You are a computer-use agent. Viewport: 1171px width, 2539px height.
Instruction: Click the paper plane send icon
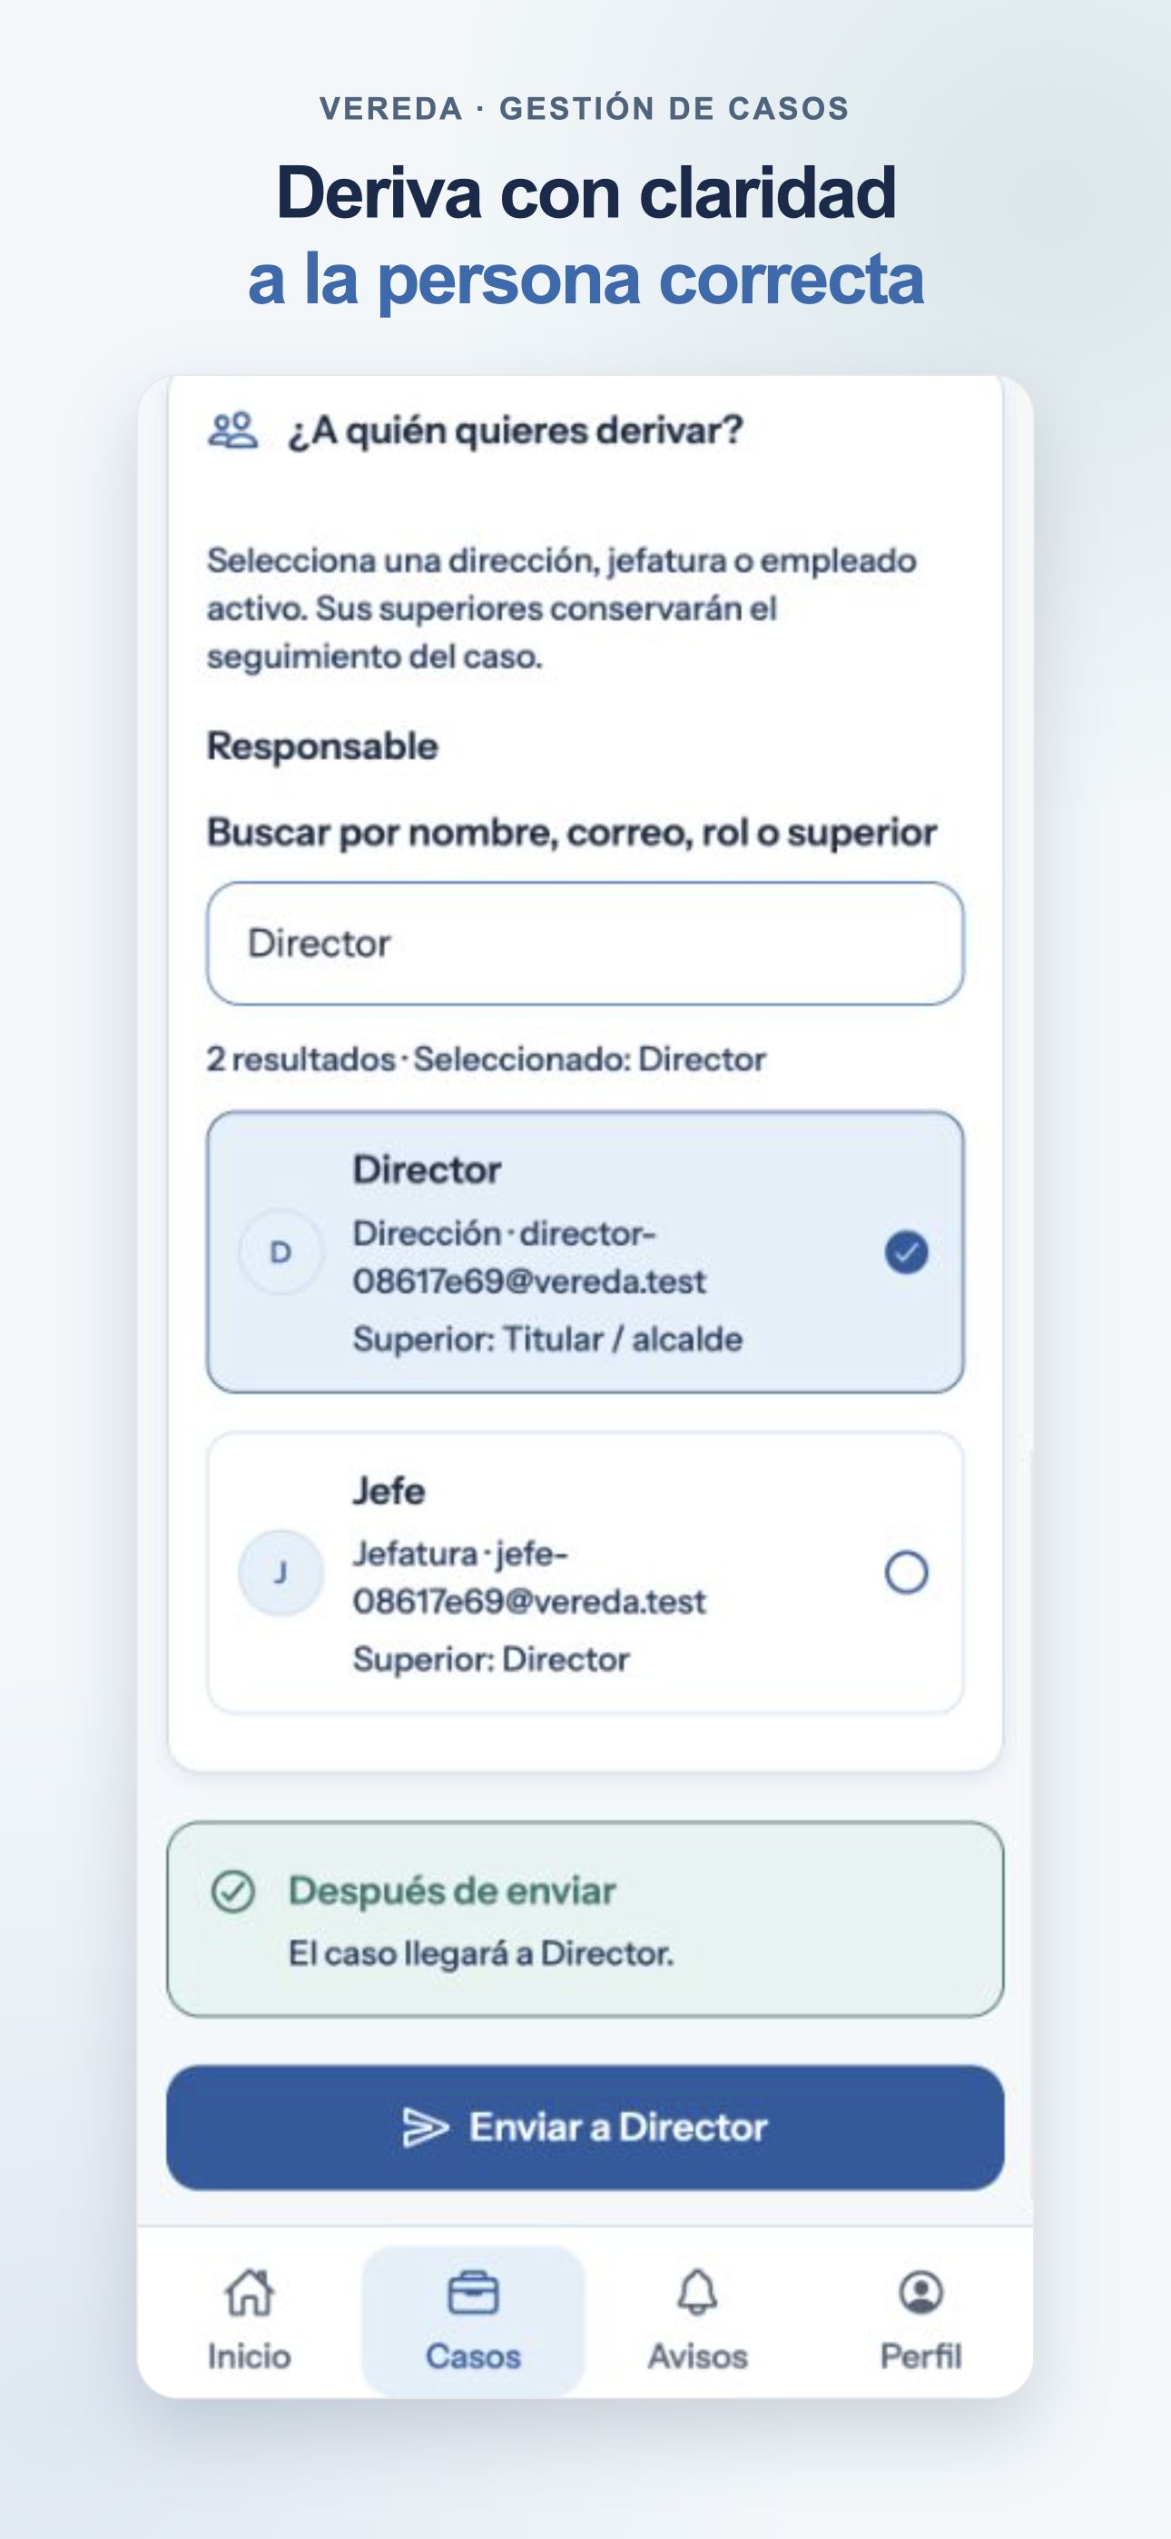(x=426, y=2128)
